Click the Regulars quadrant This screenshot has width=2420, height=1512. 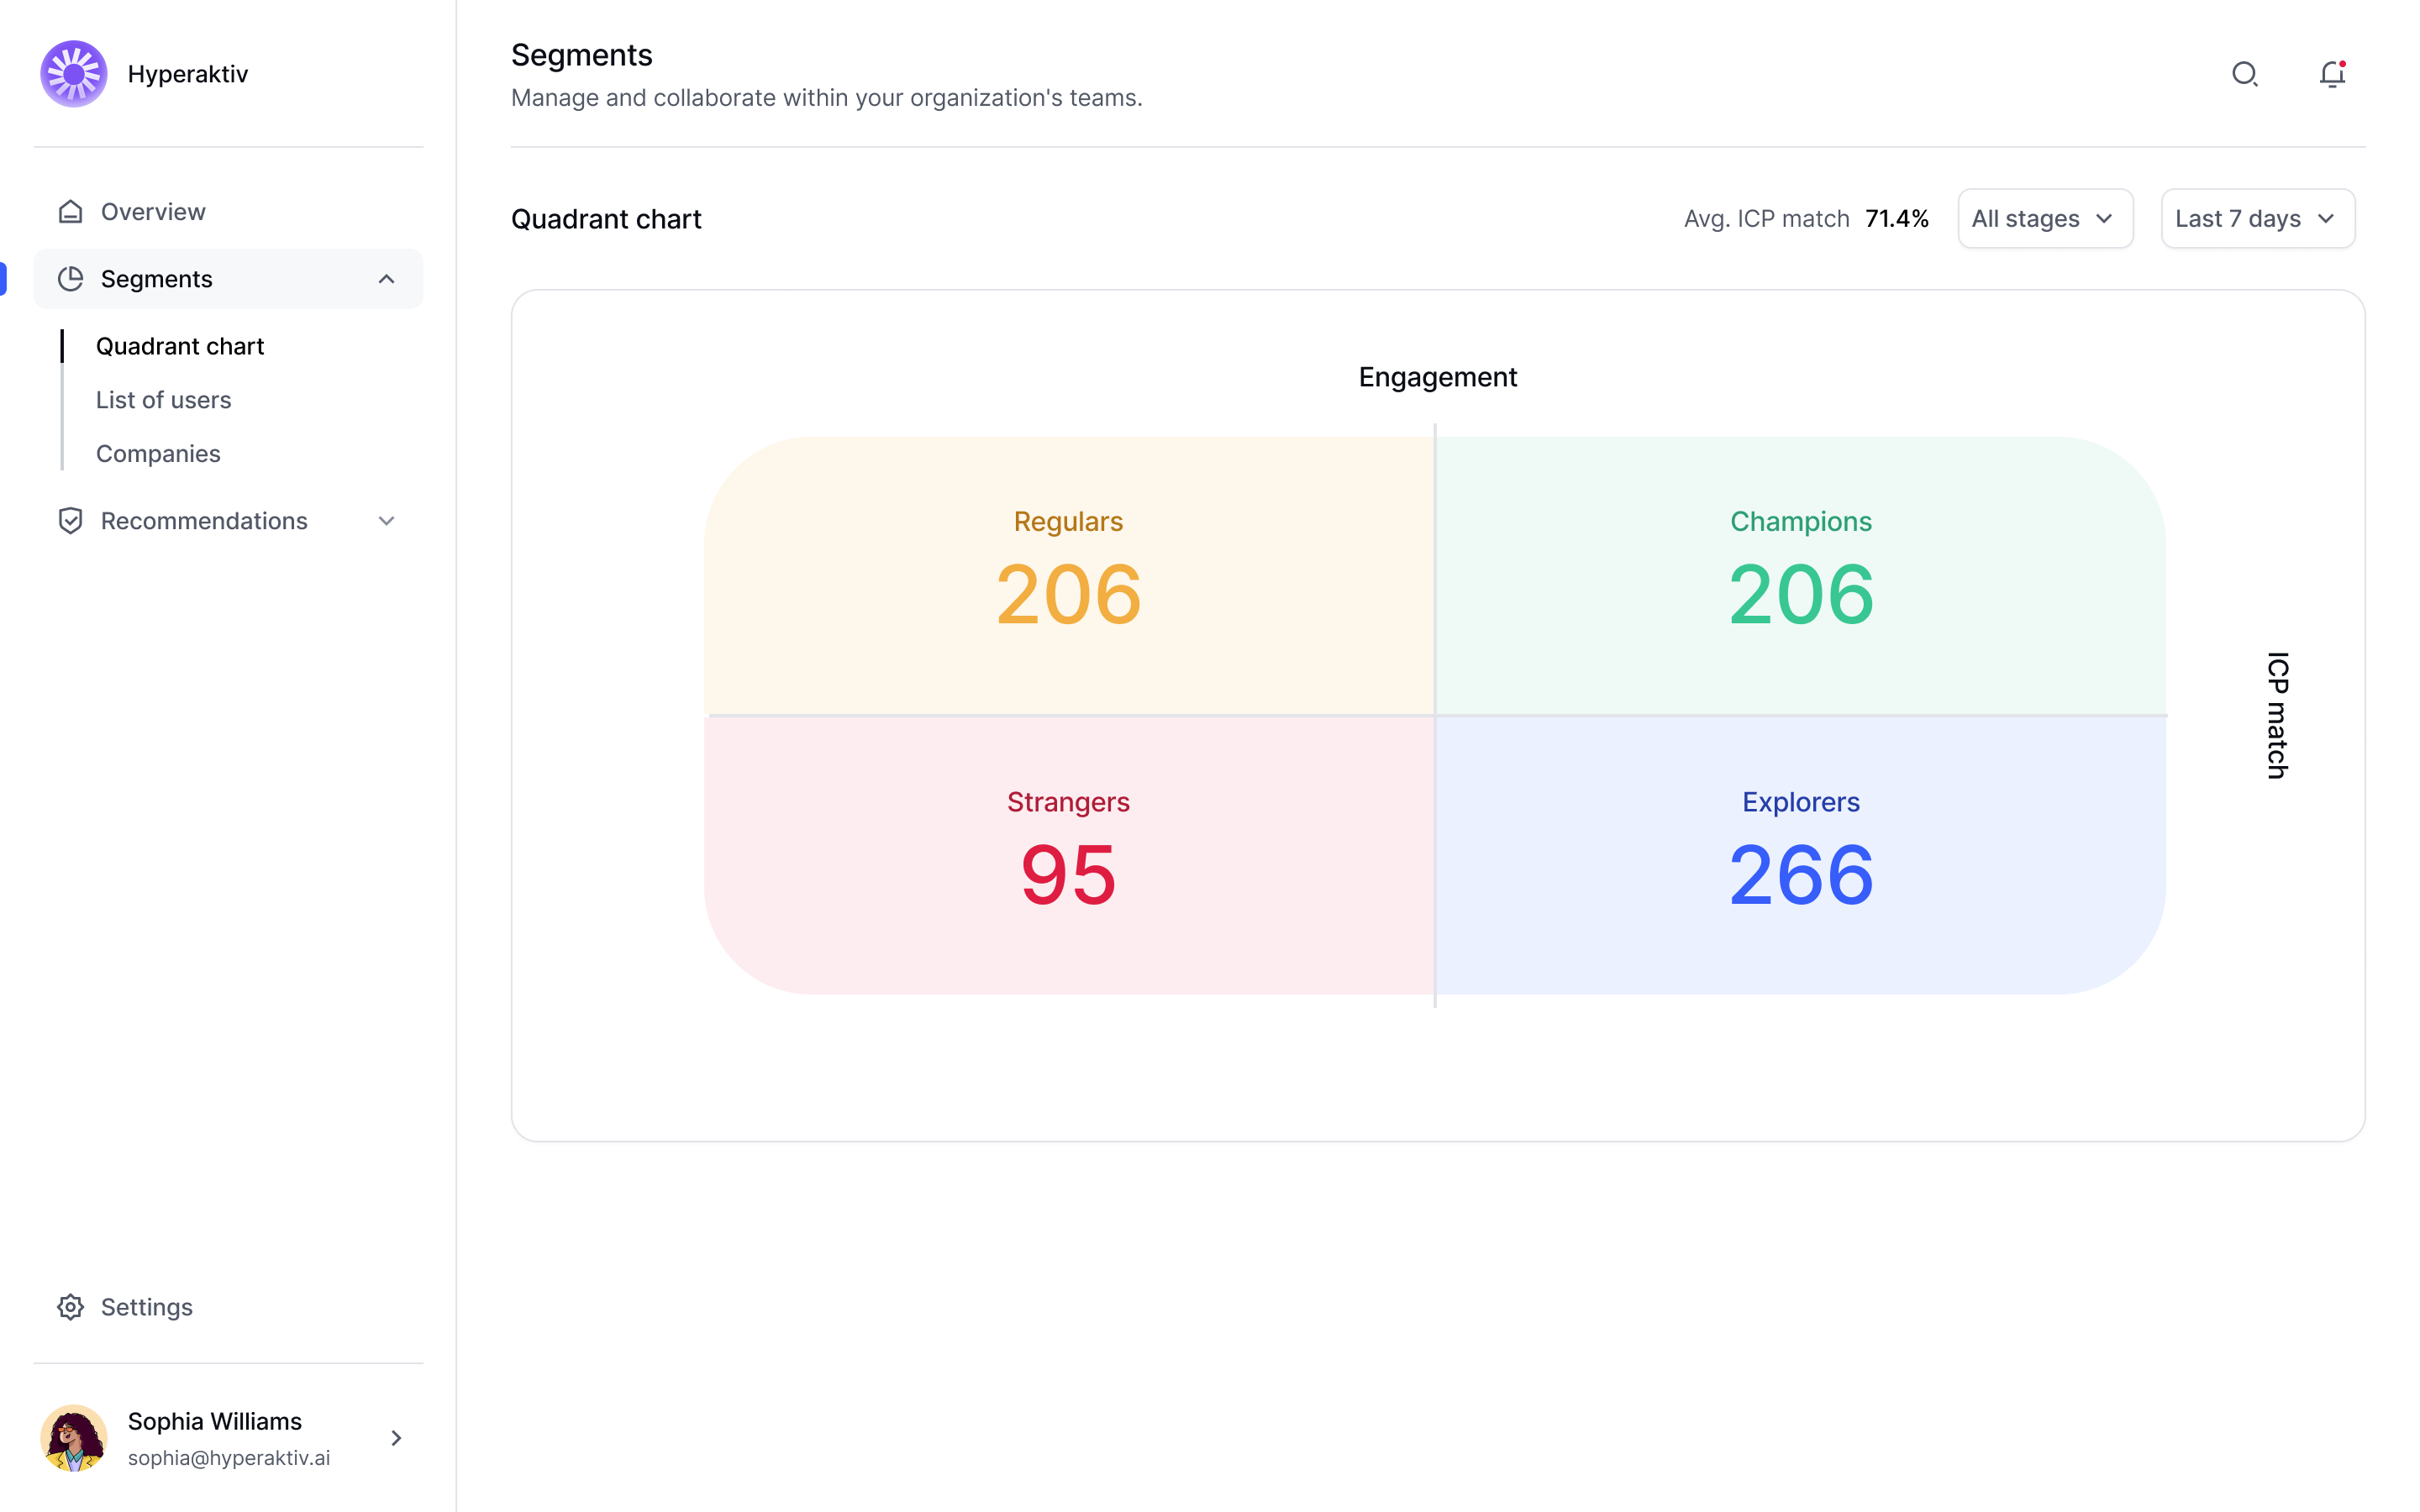[x=1068, y=575]
